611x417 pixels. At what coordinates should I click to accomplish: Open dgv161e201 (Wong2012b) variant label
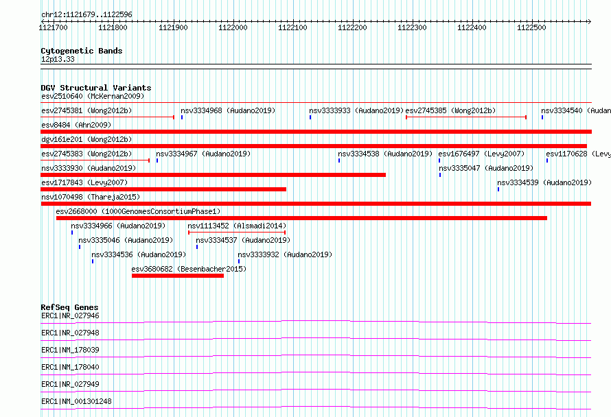coord(87,139)
